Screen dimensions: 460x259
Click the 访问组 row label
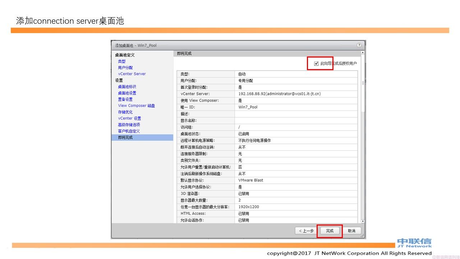(187, 127)
